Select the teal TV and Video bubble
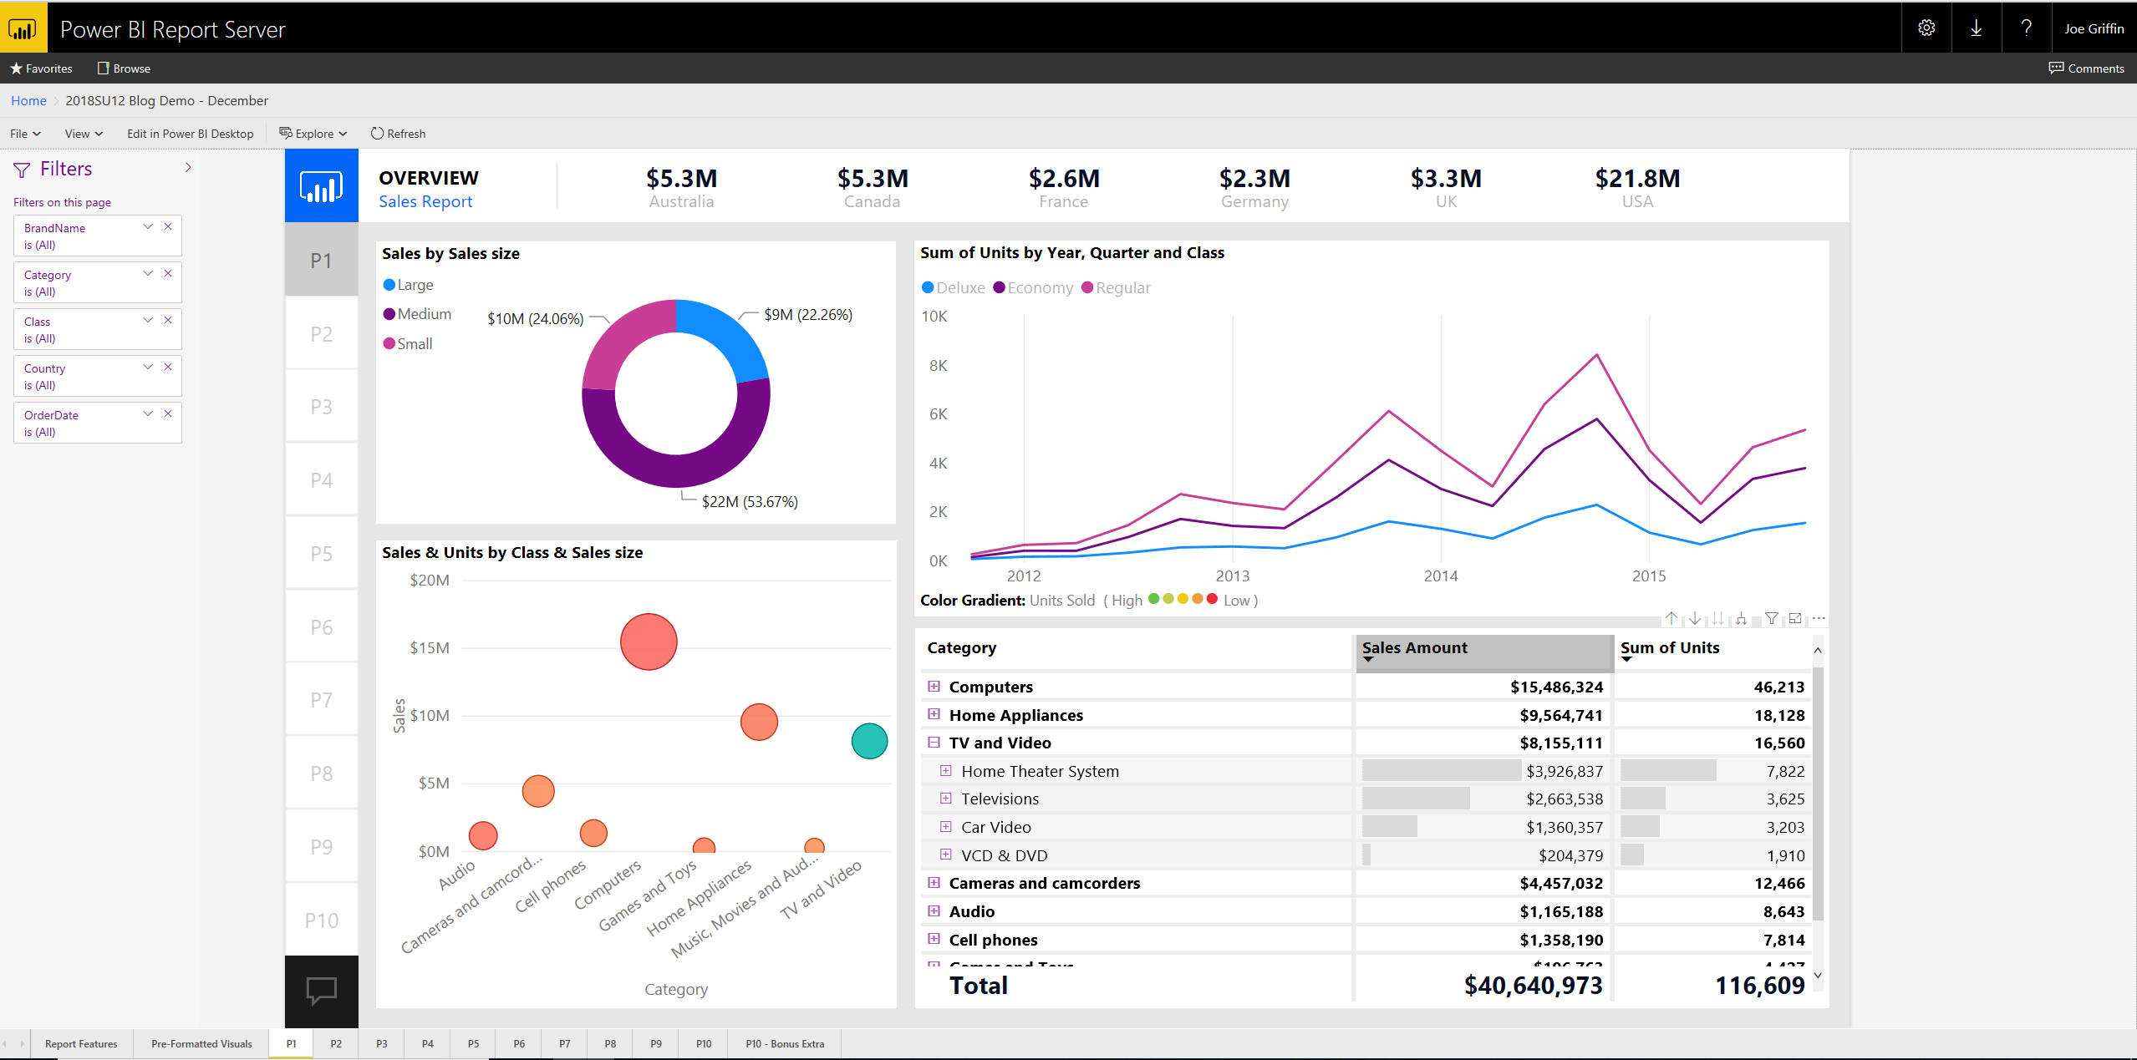The height and width of the screenshot is (1060, 2137). coord(869,741)
